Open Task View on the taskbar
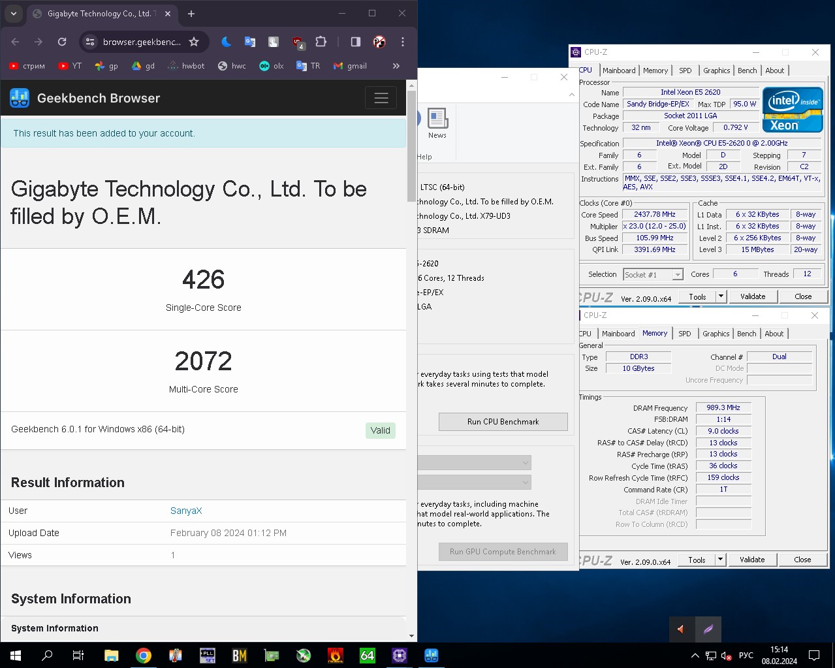835x668 pixels. [x=78, y=655]
